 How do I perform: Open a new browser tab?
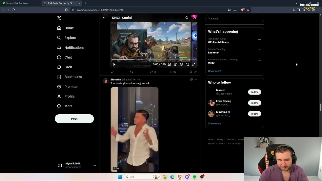(x=86, y=3)
